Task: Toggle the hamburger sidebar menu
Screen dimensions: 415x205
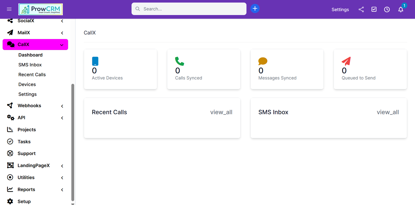Action: [9, 9]
